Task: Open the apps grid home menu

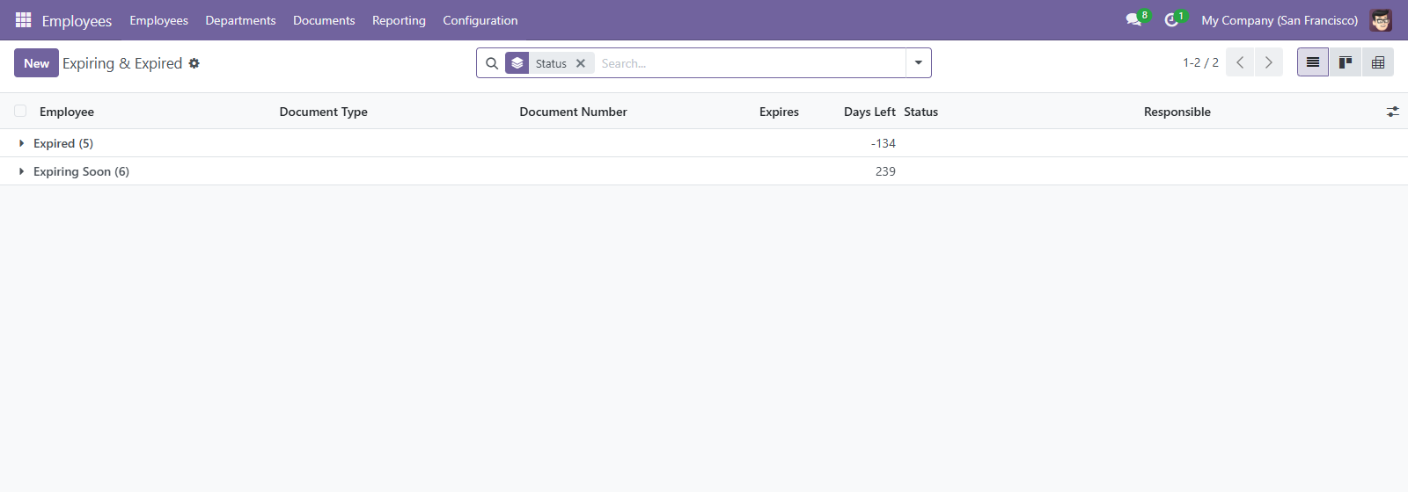Action: [24, 19]
